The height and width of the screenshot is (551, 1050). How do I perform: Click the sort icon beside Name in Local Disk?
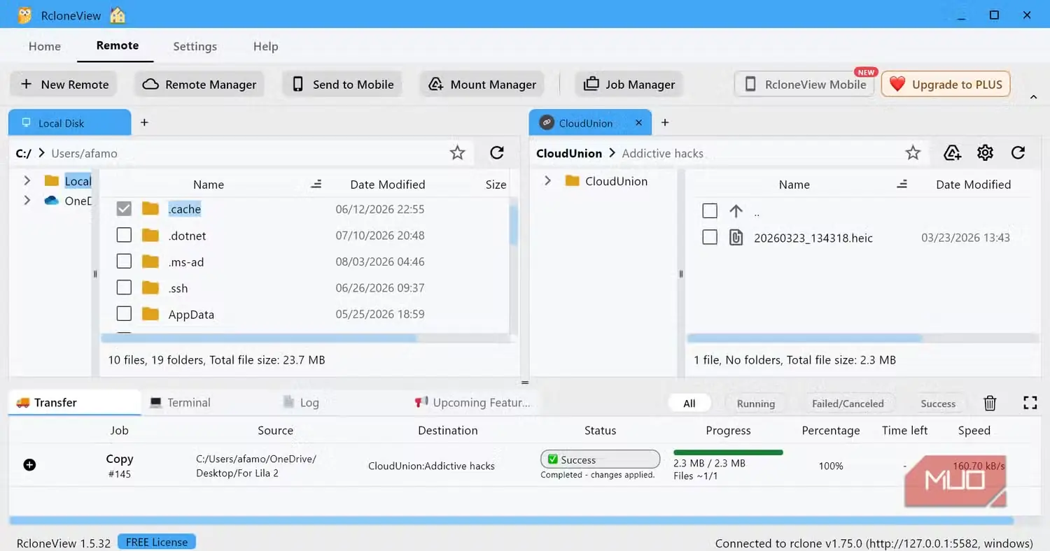point(316,184)
